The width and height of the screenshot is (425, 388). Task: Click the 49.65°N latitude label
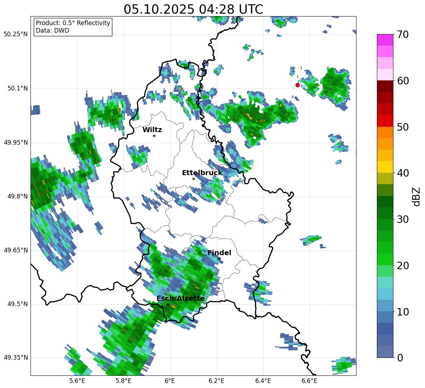[16, 250]
